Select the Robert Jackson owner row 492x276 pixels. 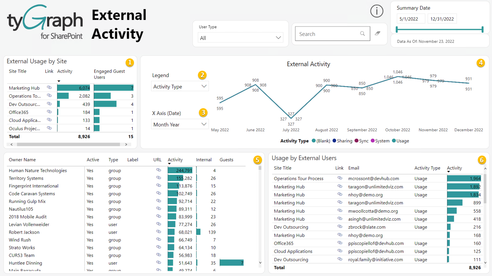pos(24,232)
